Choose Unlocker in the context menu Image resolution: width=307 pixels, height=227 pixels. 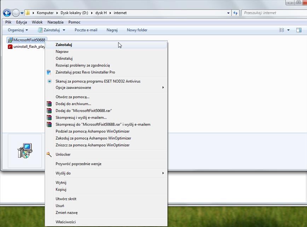pyautogui.click(x=106, y=155)
